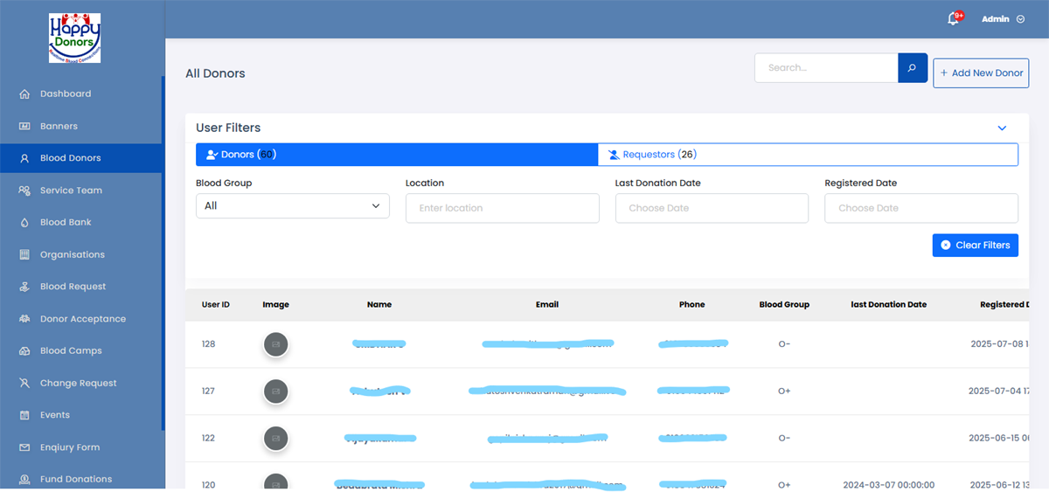Open the Last Donation Date picker field

pos(712,208)
